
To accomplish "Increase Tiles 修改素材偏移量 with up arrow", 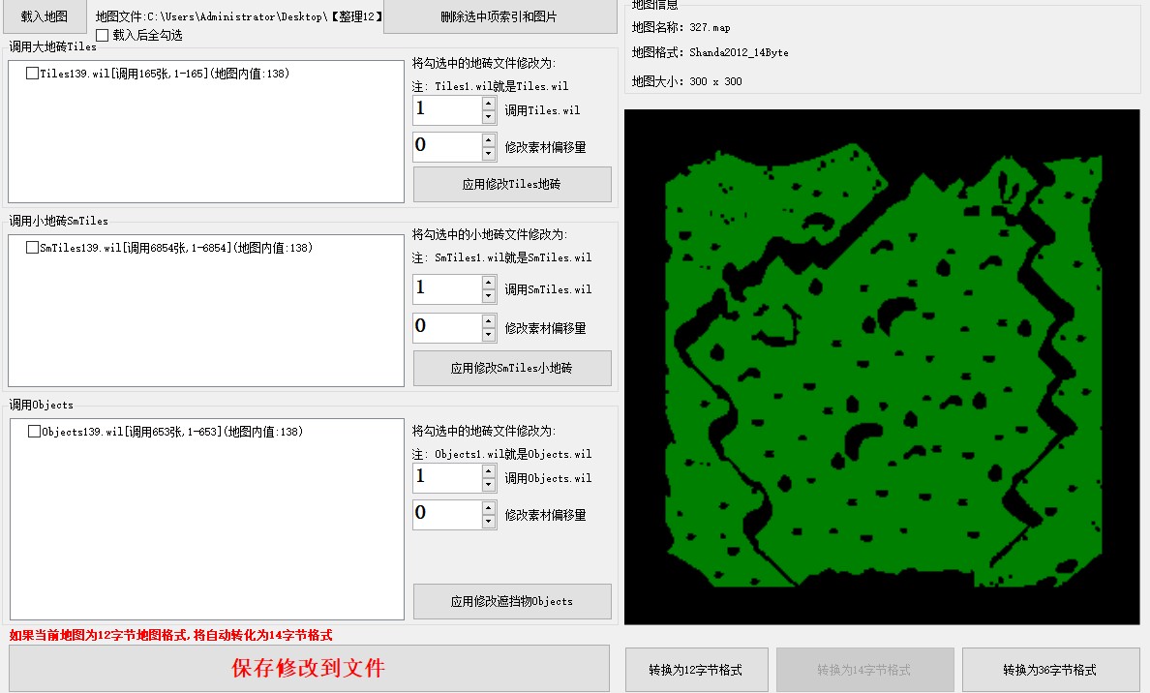I will [x=489, y=140].
